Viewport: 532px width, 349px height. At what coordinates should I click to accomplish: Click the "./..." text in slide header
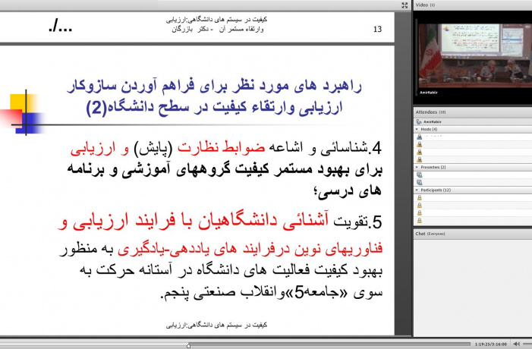coord(61,27)
